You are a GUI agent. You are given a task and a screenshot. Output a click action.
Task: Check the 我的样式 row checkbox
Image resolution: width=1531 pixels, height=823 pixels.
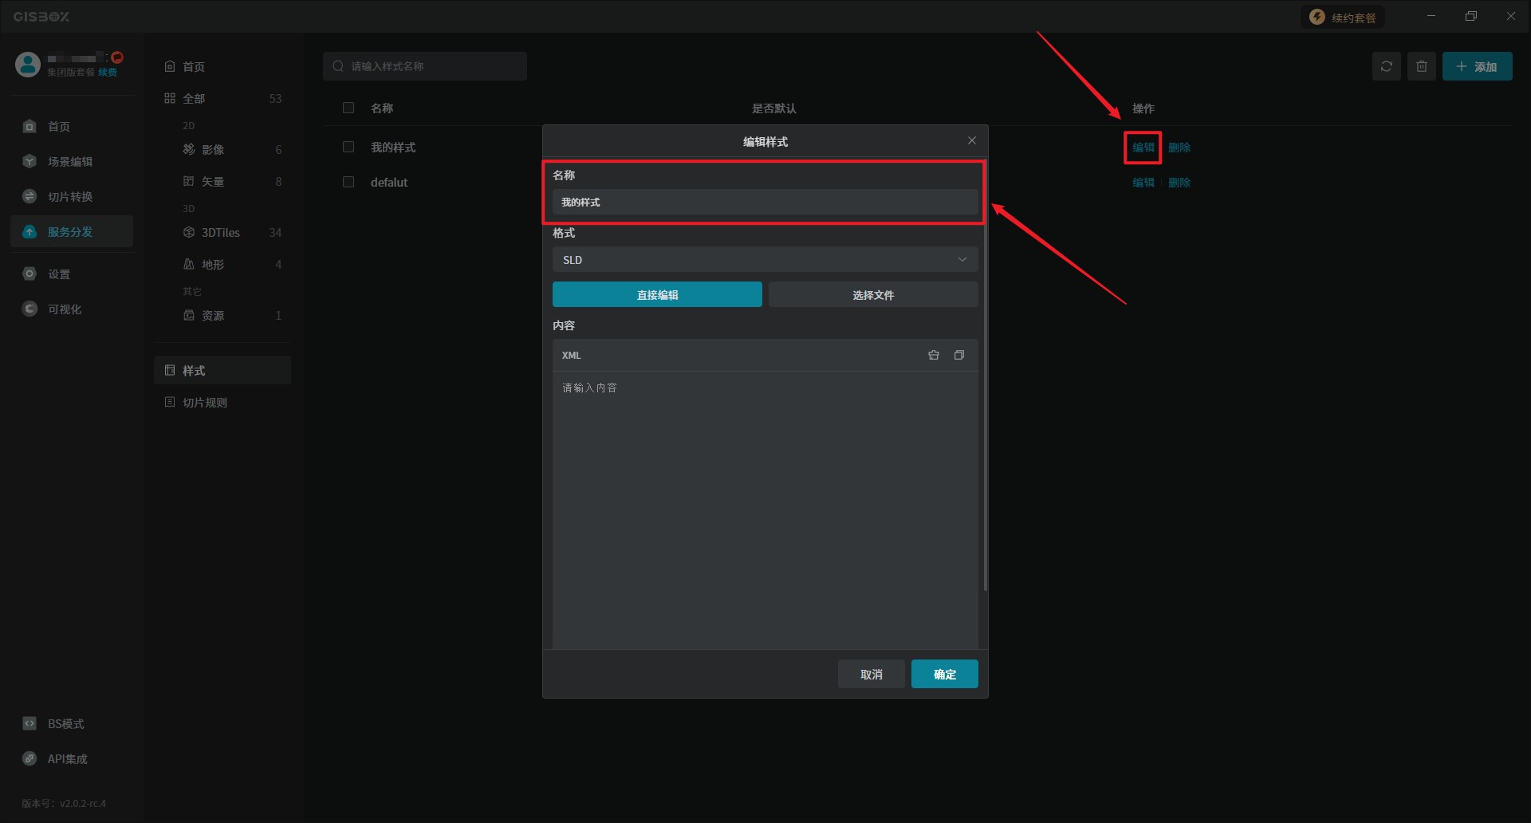348,147
